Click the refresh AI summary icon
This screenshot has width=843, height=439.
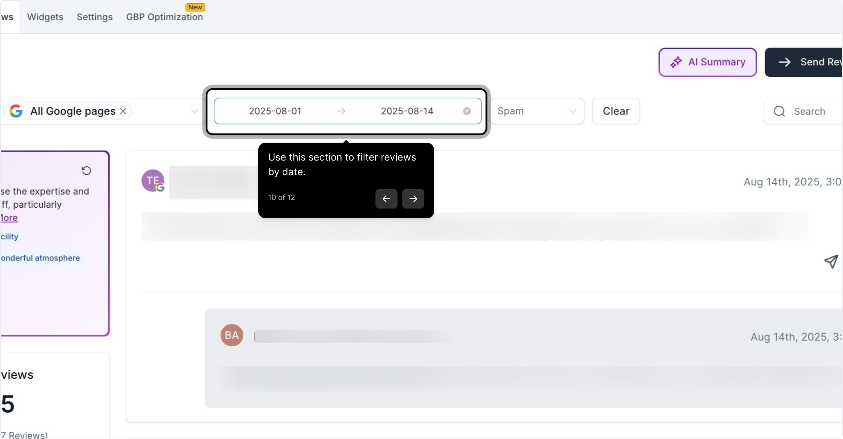pos(86,170)
